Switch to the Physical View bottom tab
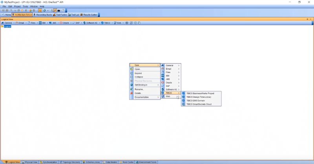Viewport: 314px width, 164px height. pos(30,162)
